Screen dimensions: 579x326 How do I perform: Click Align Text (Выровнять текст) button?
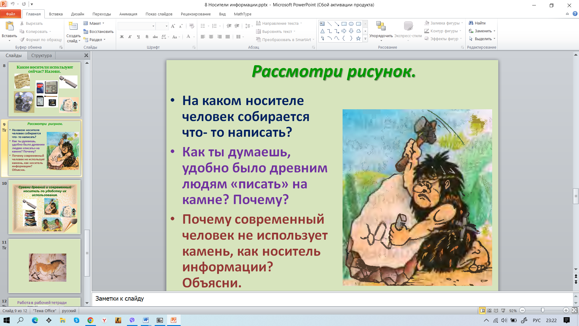coord(276,31)
